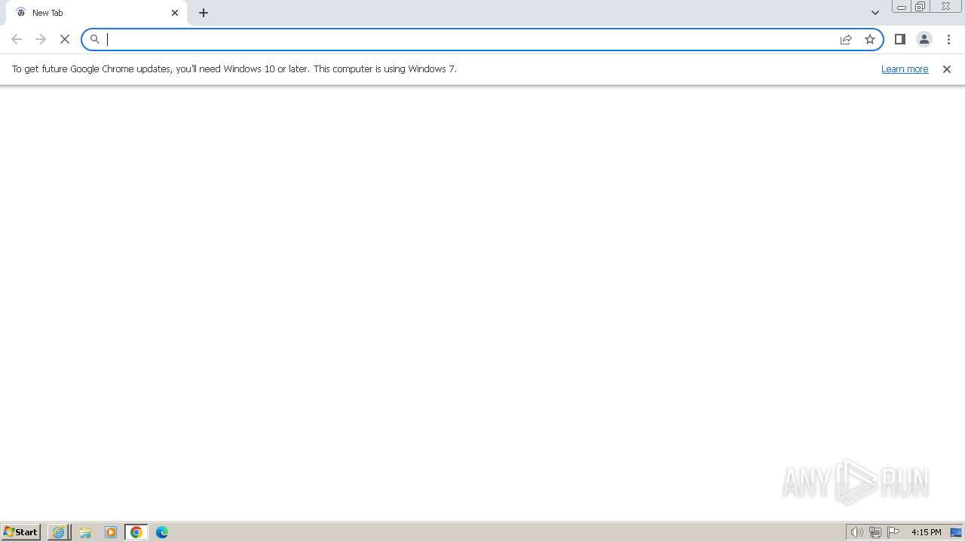
Task: Open the Action Center flag icon
Action: [893, 532]
